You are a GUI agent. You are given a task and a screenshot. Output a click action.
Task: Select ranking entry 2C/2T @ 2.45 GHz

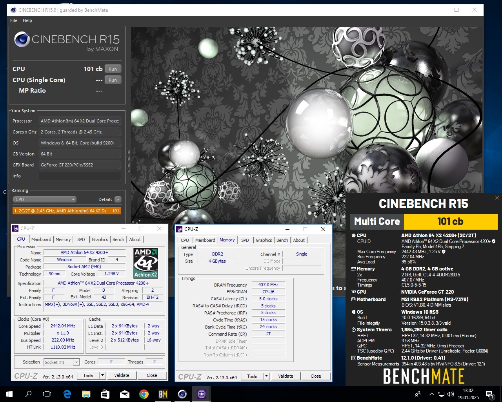(x=67, y=211)
